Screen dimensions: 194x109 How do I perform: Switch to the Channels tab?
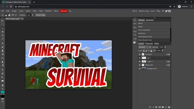point(149,44)
